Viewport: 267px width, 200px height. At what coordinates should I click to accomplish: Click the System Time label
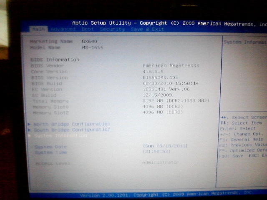click(51, 152)
